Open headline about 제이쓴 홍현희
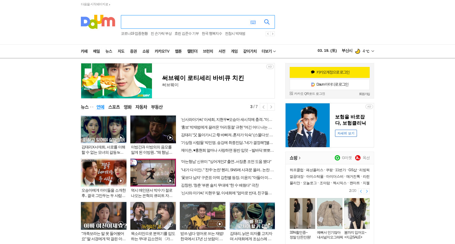The image size is (455, 244). tap(227, 150)
